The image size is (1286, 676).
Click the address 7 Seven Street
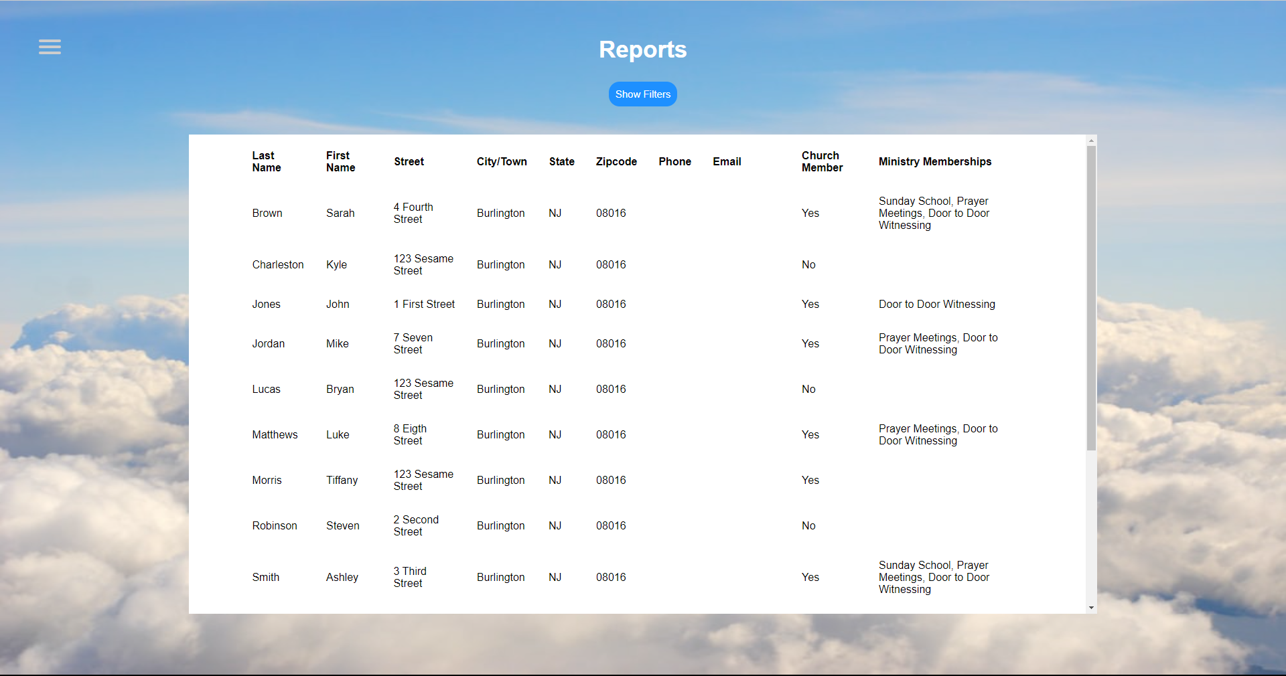(413, 343)
